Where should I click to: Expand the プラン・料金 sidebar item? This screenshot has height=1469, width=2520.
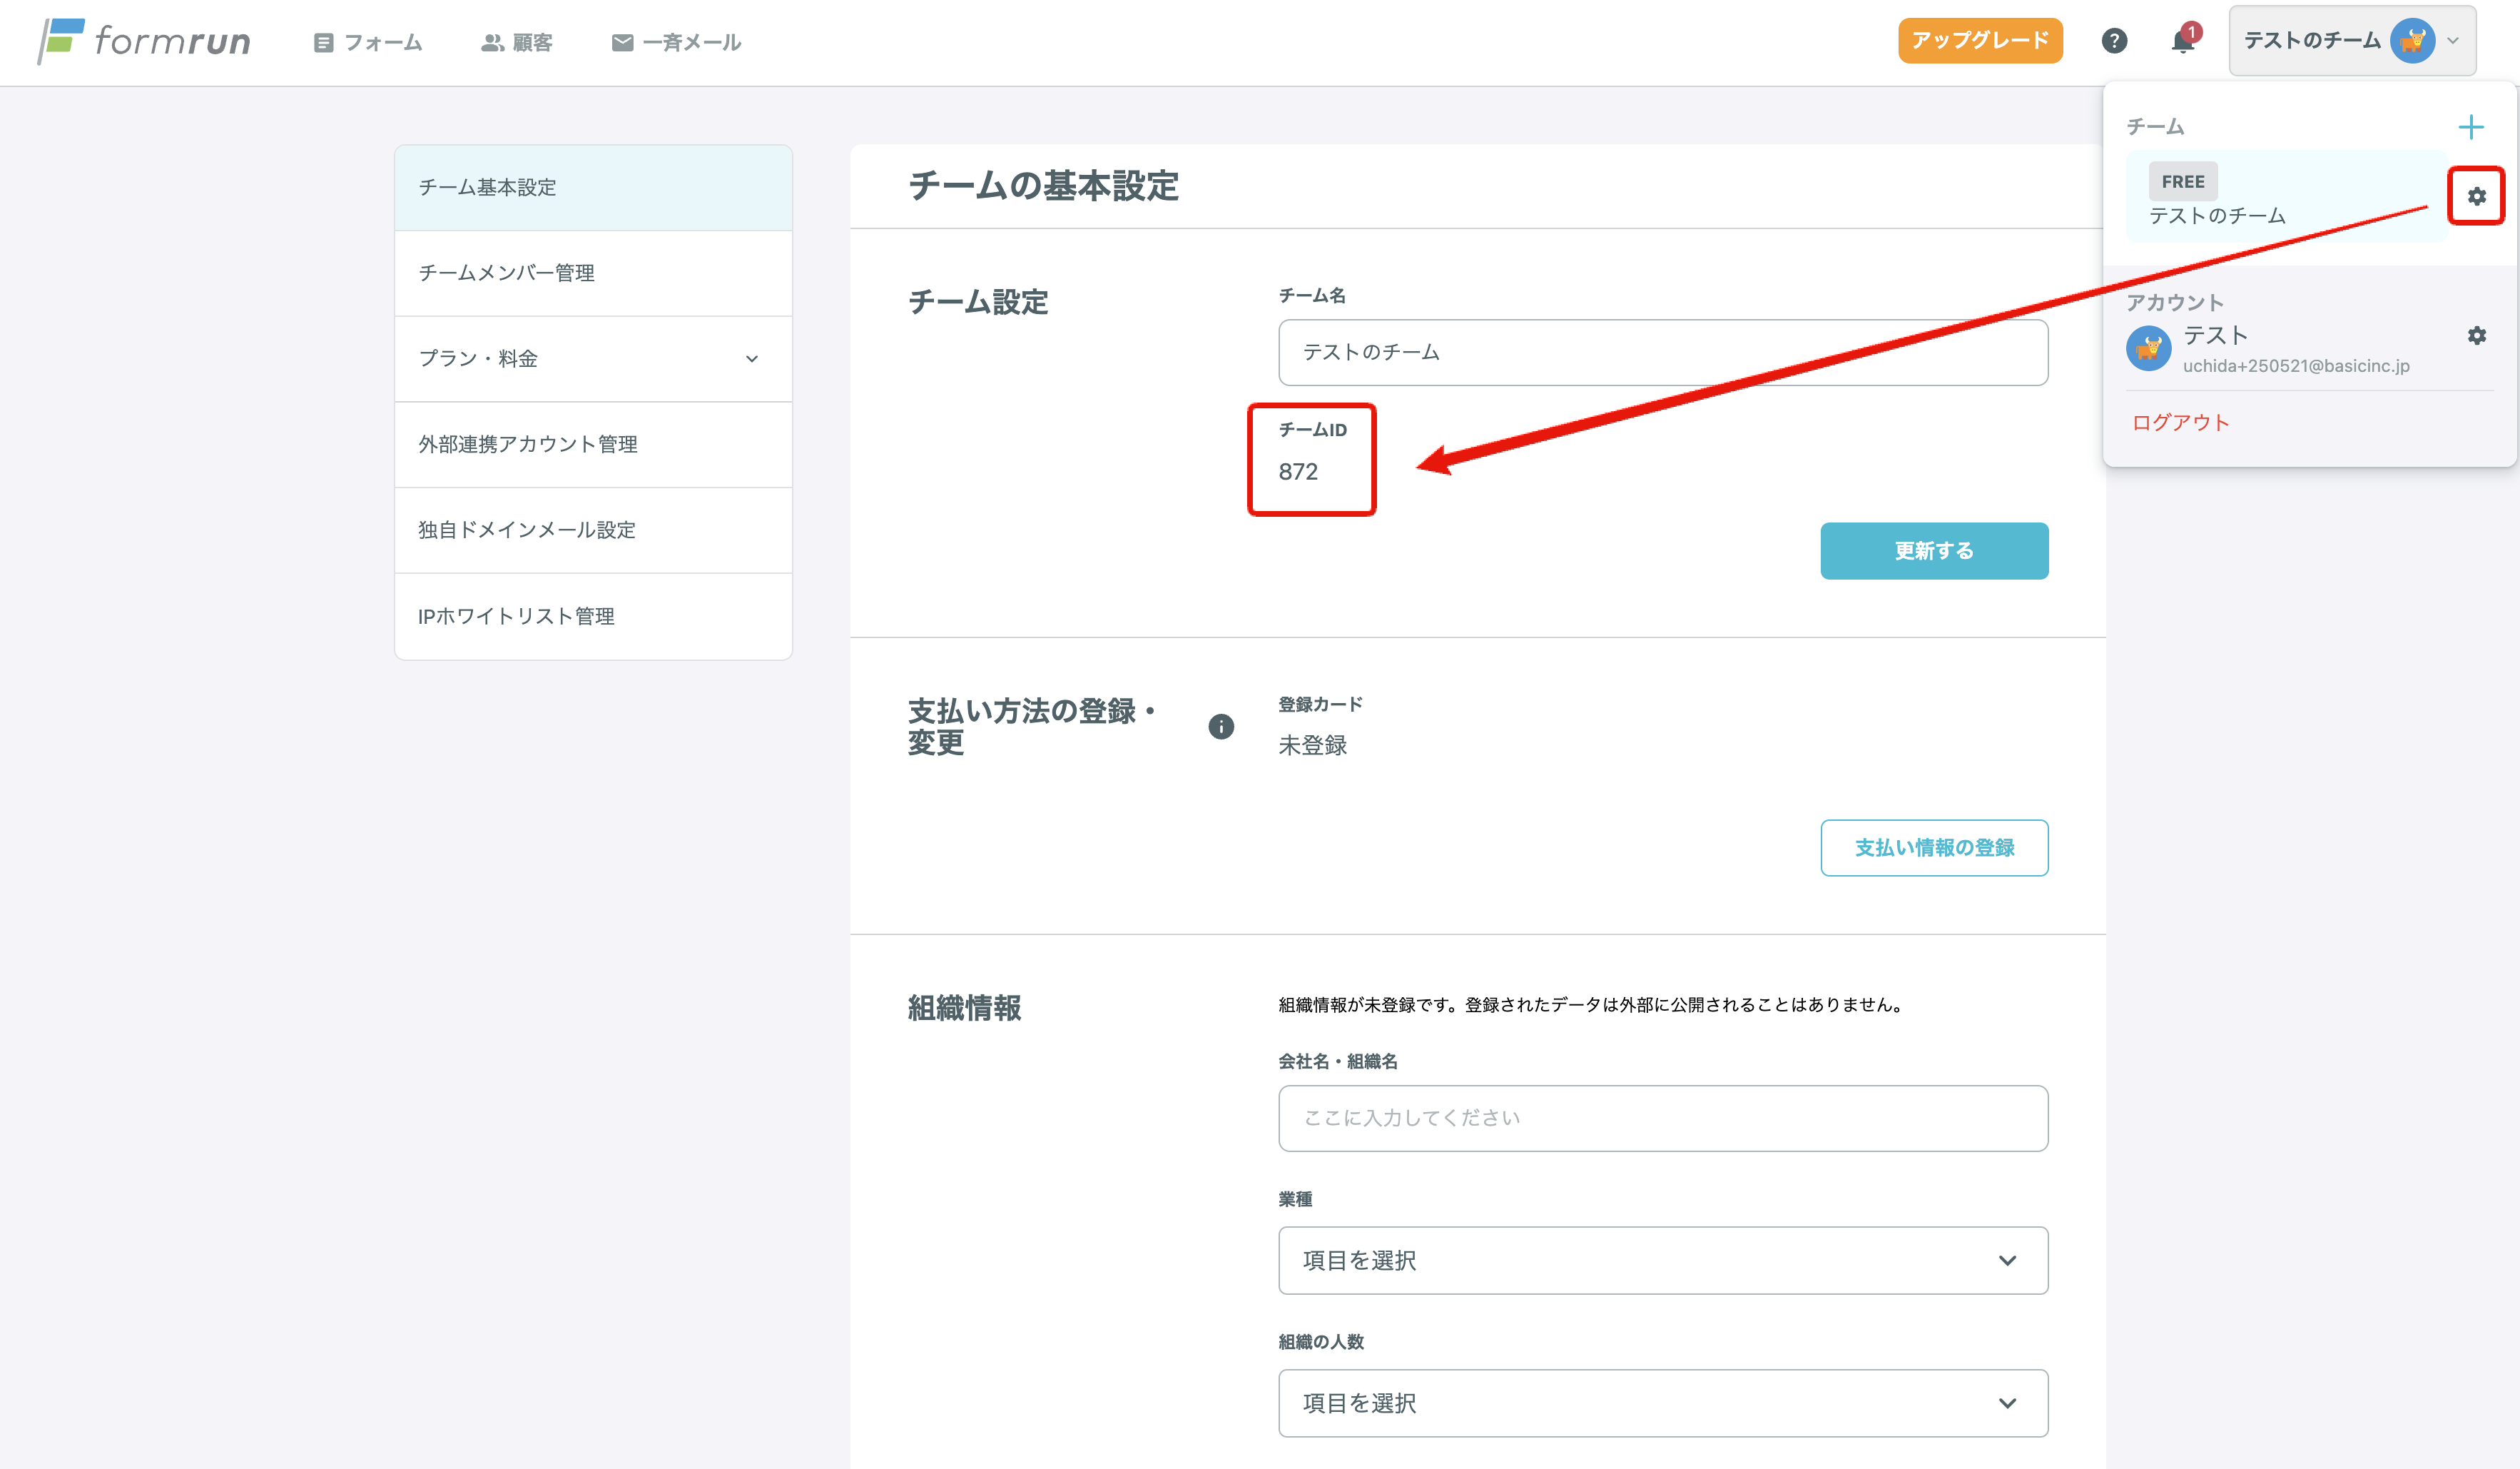click(593, 358)
